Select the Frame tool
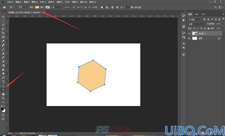 (3, 37)
